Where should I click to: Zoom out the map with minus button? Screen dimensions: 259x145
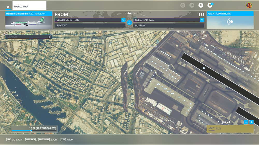(246, 122)
